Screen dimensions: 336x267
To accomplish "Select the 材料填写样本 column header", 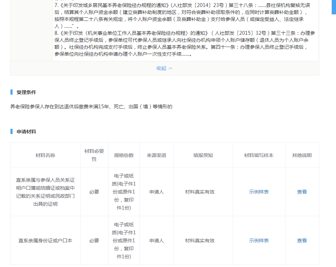I will 259,155.
